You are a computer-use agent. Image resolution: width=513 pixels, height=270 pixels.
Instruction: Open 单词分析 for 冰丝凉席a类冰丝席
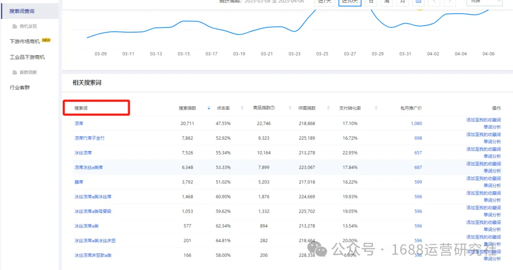(492, 200)
